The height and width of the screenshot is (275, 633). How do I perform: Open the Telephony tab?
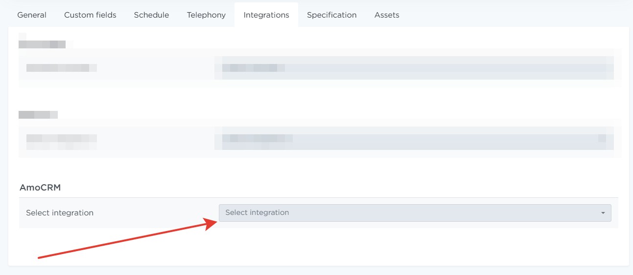(206, 15)
